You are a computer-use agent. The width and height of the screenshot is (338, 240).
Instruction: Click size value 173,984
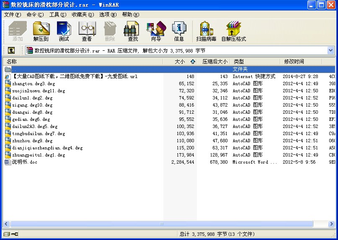186,155
